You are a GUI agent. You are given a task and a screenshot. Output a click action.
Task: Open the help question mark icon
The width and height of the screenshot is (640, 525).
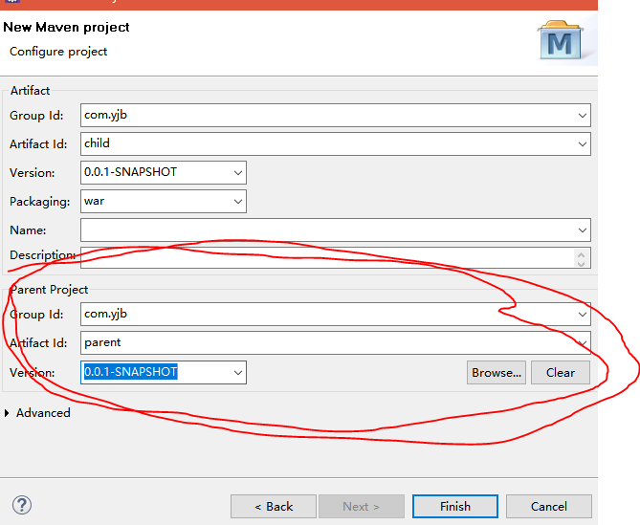pos(22,505)
